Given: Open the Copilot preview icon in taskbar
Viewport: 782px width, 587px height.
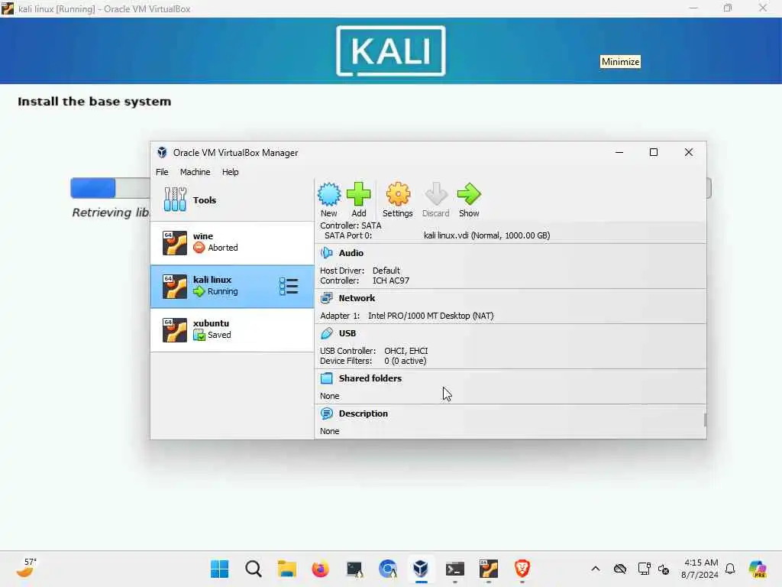Looking at the screenshot, I should click(x=758, y=569).
